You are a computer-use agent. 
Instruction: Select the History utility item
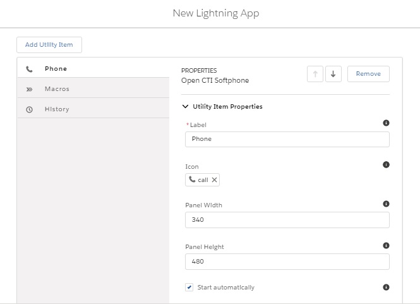(x=57, y=109)
